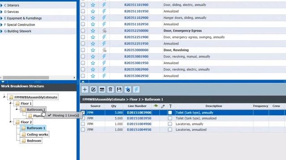The height and width of the screenshot is (160, 286).
Task: Click the columns layout toolbar icon
Action: 102,89
